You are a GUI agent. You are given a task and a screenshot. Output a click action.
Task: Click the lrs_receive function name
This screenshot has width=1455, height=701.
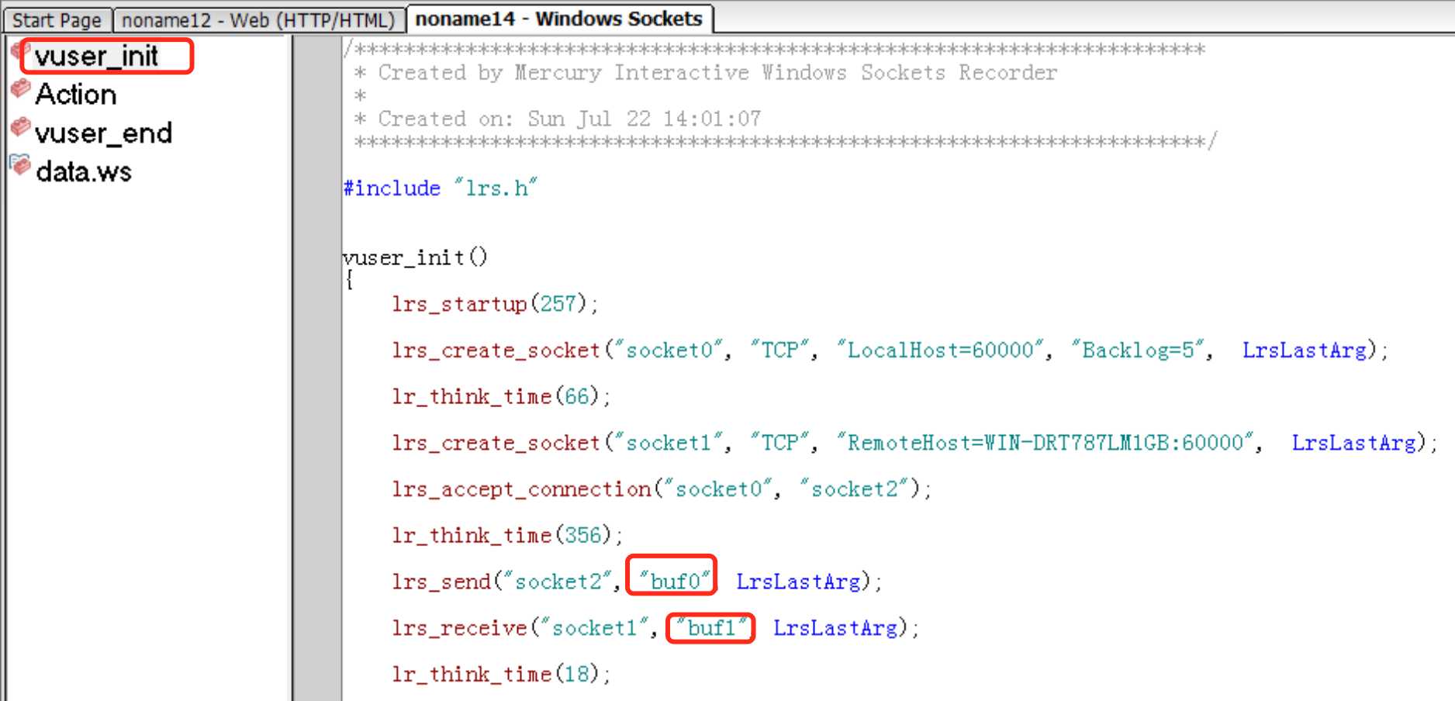(460, 627)
